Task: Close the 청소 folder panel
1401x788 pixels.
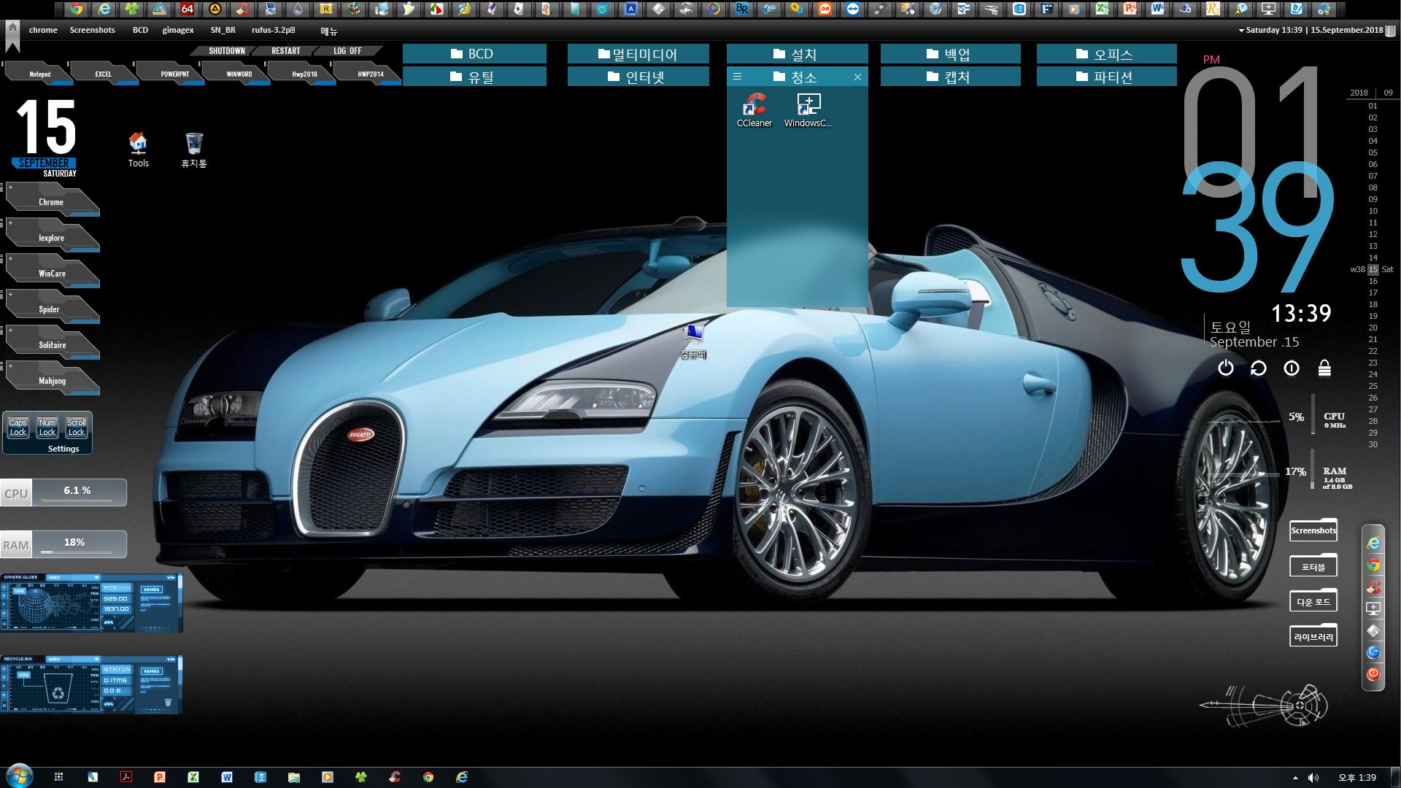Action: click(x=857, y=77)
